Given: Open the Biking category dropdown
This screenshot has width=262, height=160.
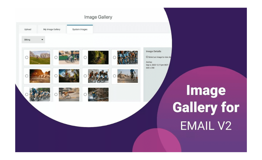Looking at the screenshot, I should [x=33, y=40].
